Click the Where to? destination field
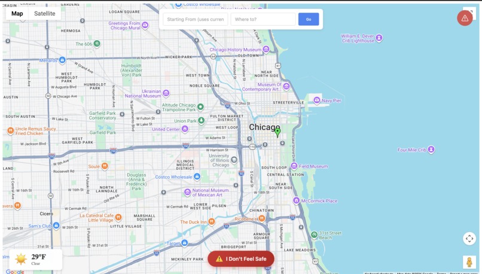This screenshot has height=274, width=482. click(263, 19)
